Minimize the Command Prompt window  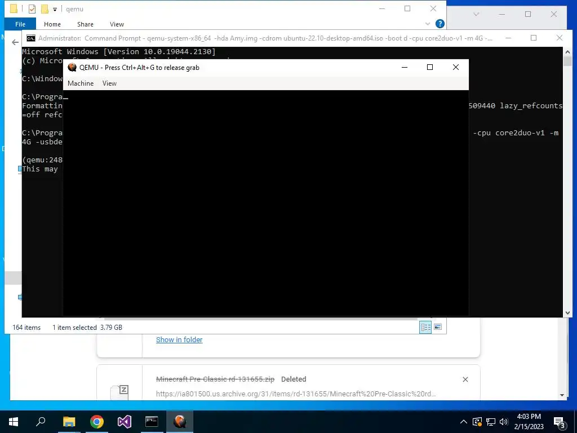(x=508, y=38)
